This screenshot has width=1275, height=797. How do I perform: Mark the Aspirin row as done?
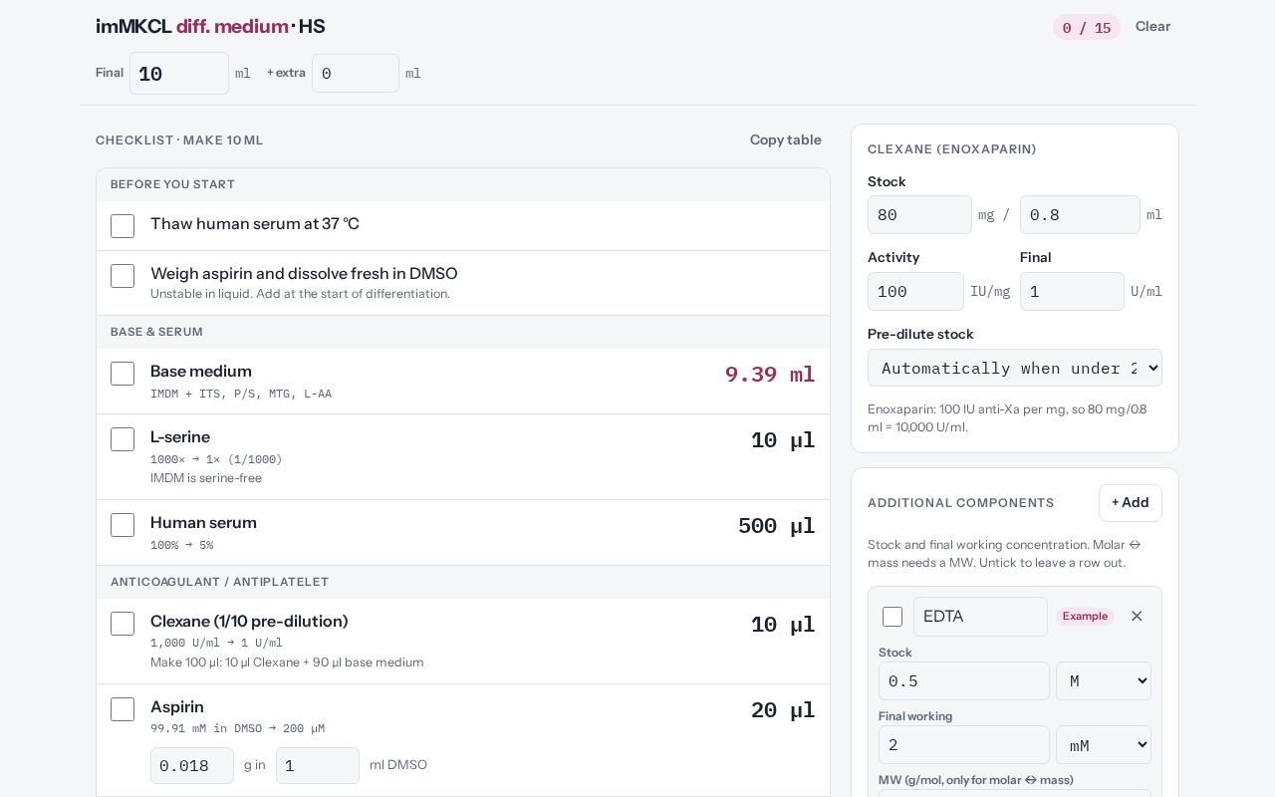coord(123,709)
